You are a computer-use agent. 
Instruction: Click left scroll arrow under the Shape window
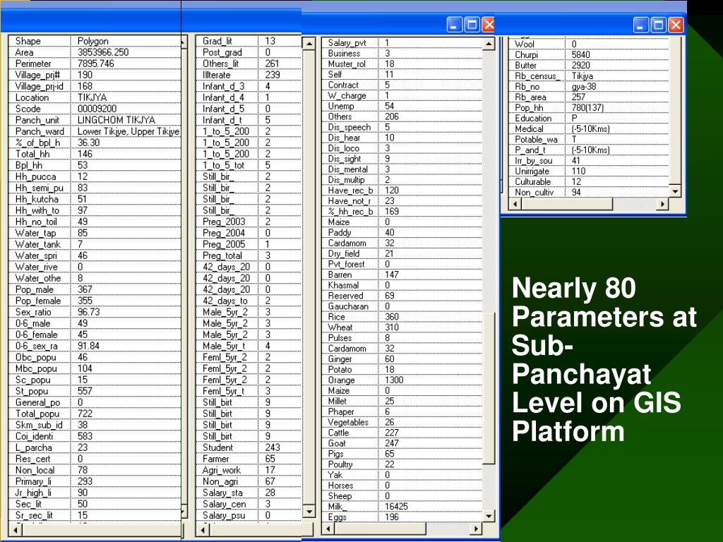pyautogui.click(x=16, y=530)
